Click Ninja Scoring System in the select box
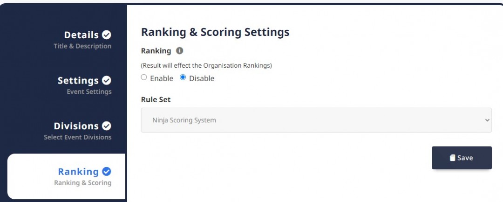The height and width of the screenshot is (202, 503). pyautogui.click(x=184, y=120)
